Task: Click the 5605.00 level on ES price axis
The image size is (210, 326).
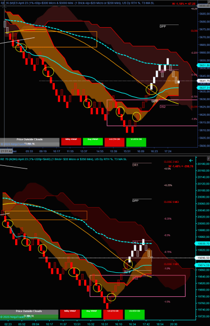Action: click(x=204, y=138)
